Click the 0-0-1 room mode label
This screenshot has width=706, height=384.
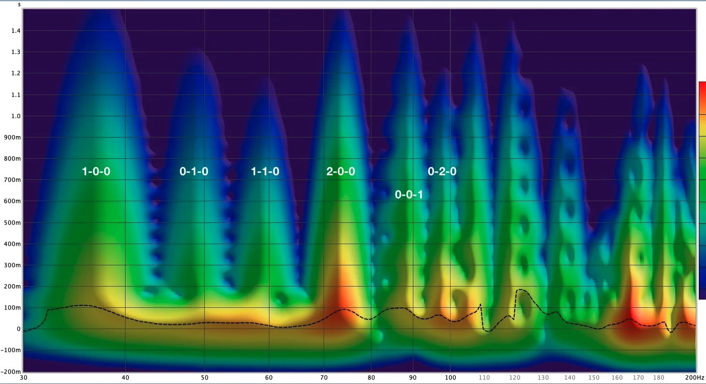pos(409,195)
